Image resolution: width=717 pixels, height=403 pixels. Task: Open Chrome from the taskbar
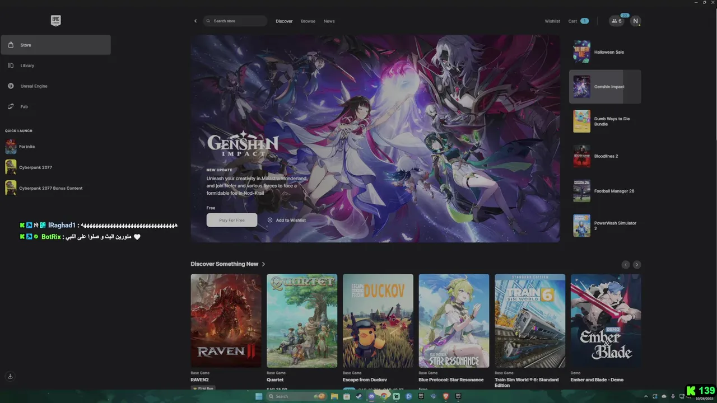(x=384, y=396)
